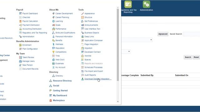Screen dimensions: 200x112
Task: Open the Expenses entry
Action: coord(60,63)
